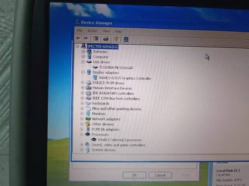249x186 pixels.
Task: Expand the Computer node
Action: (83, 57)
